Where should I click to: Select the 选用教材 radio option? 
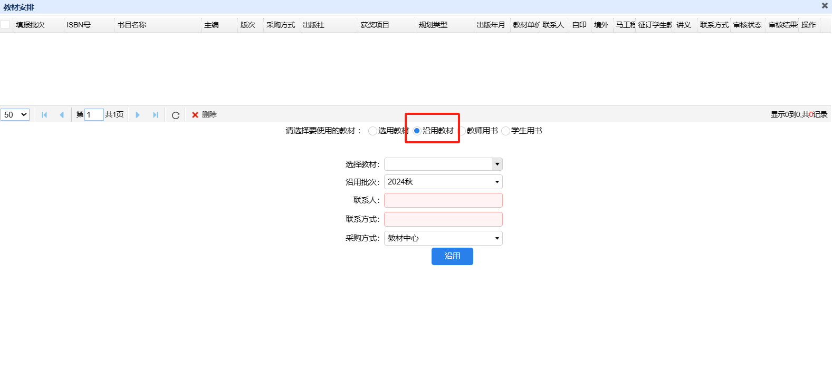[x=373, y=131]
